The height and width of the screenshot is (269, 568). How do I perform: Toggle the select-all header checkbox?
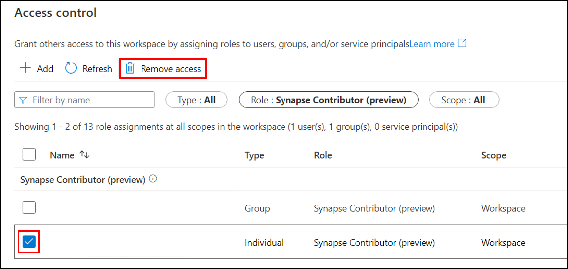click(29, 155)
